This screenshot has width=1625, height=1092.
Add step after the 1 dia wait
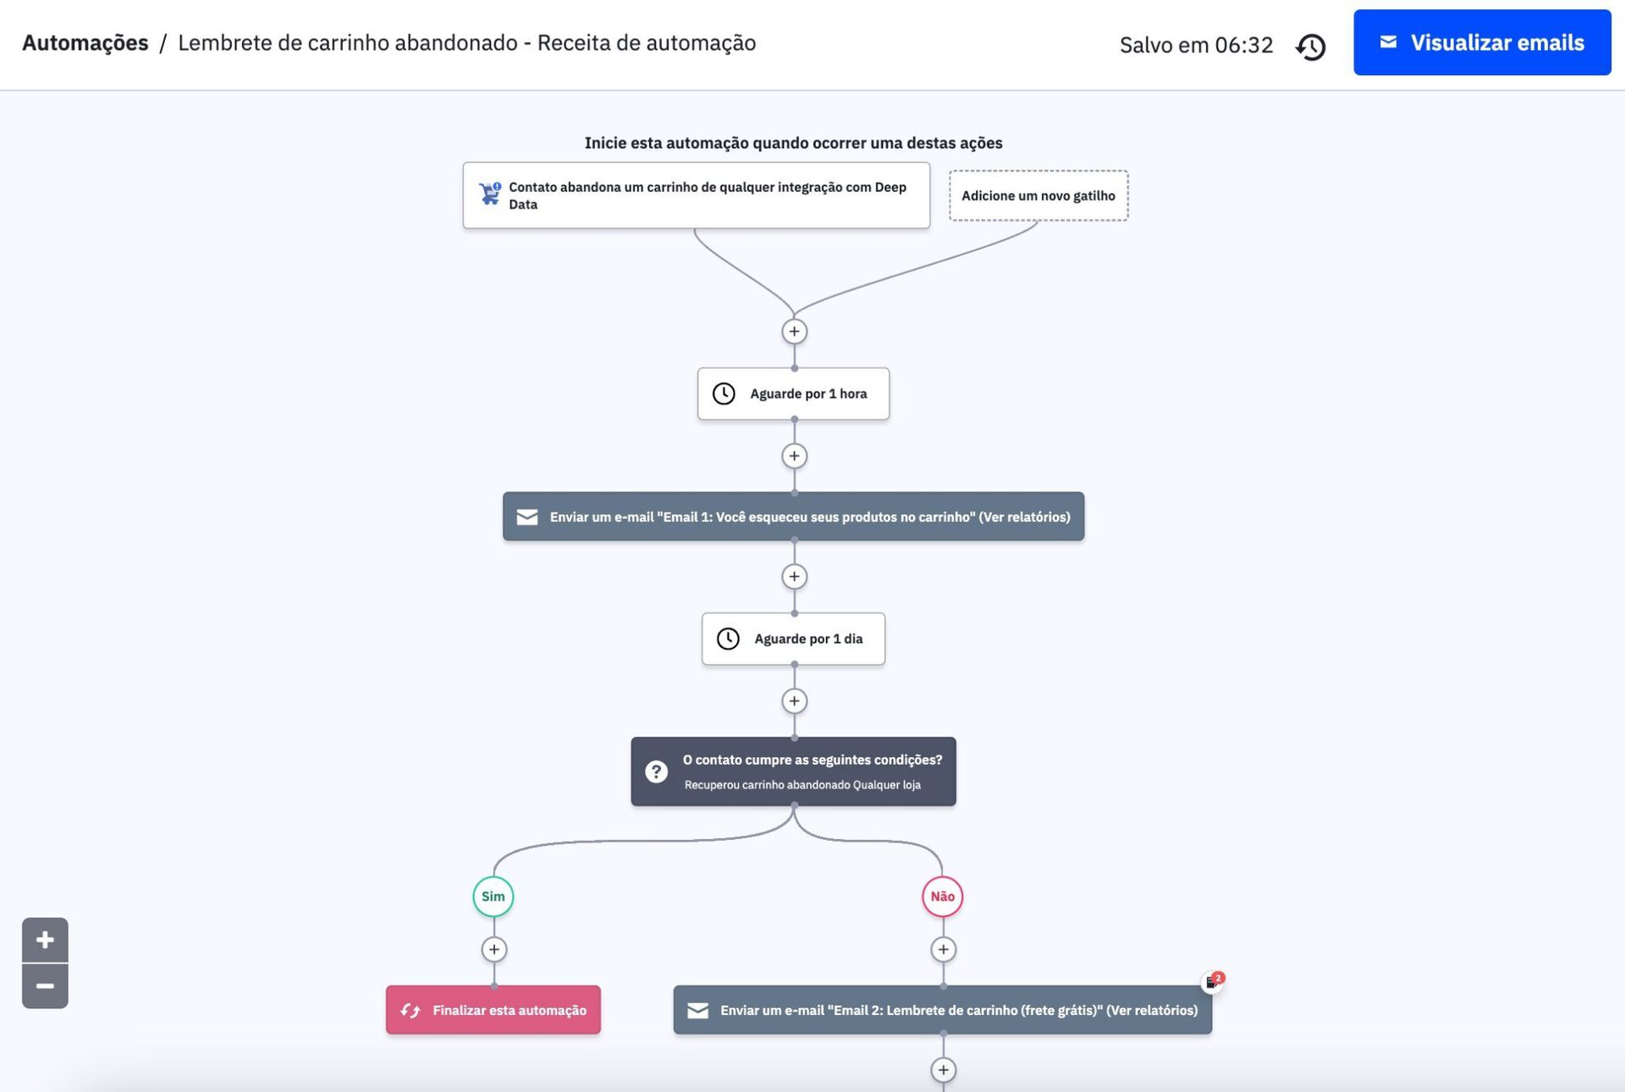coord(793,701)
